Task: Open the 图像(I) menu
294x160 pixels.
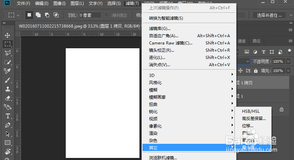Action: (60, 3)
